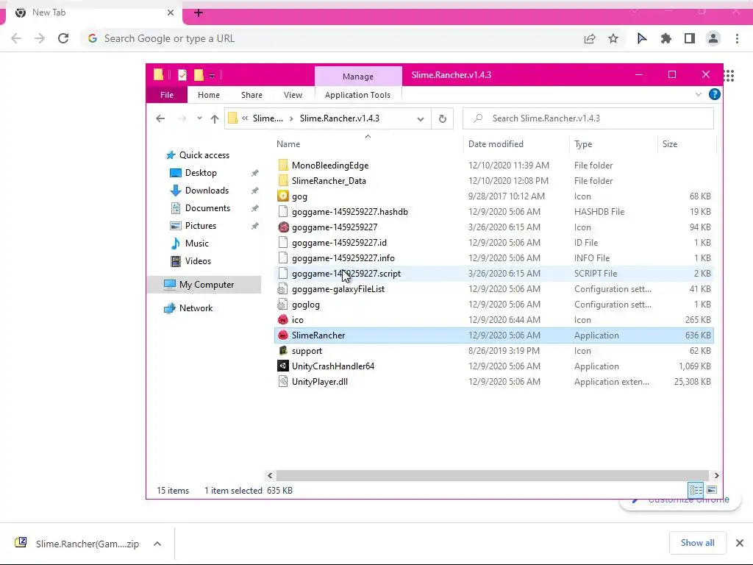Select the goggame-galaxyFileList config icon
The width and height of the screenshot is (753, 565).
point(283,288)
